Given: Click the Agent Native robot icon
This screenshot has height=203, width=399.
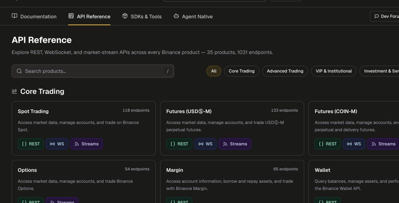Looking at the screenshot, I should coord(176,16).
